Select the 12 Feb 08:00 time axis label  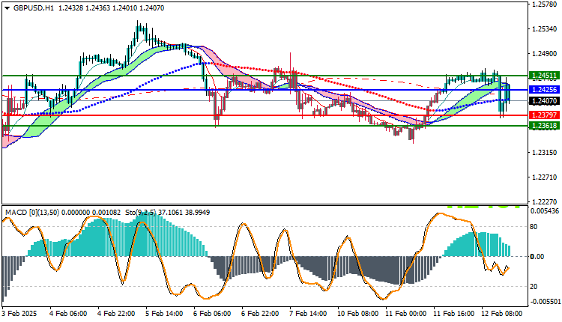501,314
